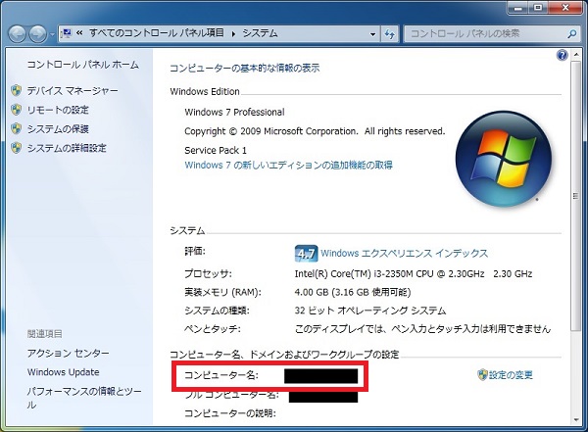Open help with the blue question icon
The height and width of the screenshot is (432, 588).
(562, 56)
